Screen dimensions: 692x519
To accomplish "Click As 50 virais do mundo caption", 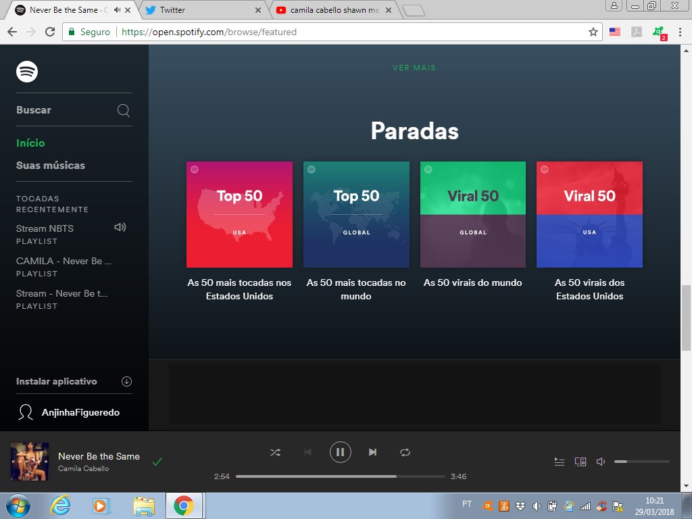I will tap(472, 283).
